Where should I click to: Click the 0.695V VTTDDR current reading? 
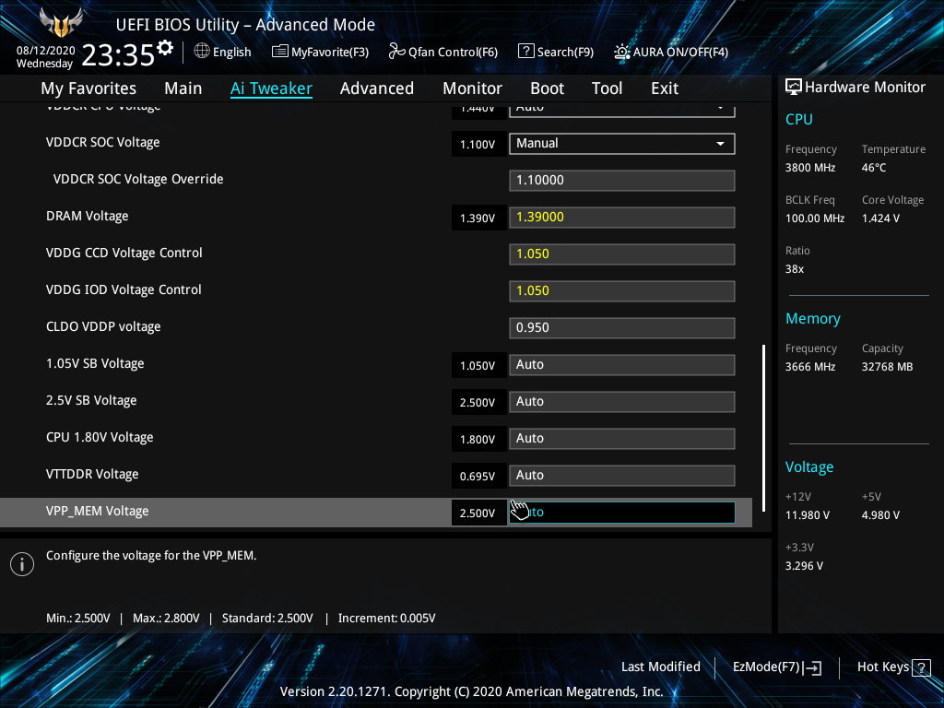pyautogui.click(x=478, y=477)
